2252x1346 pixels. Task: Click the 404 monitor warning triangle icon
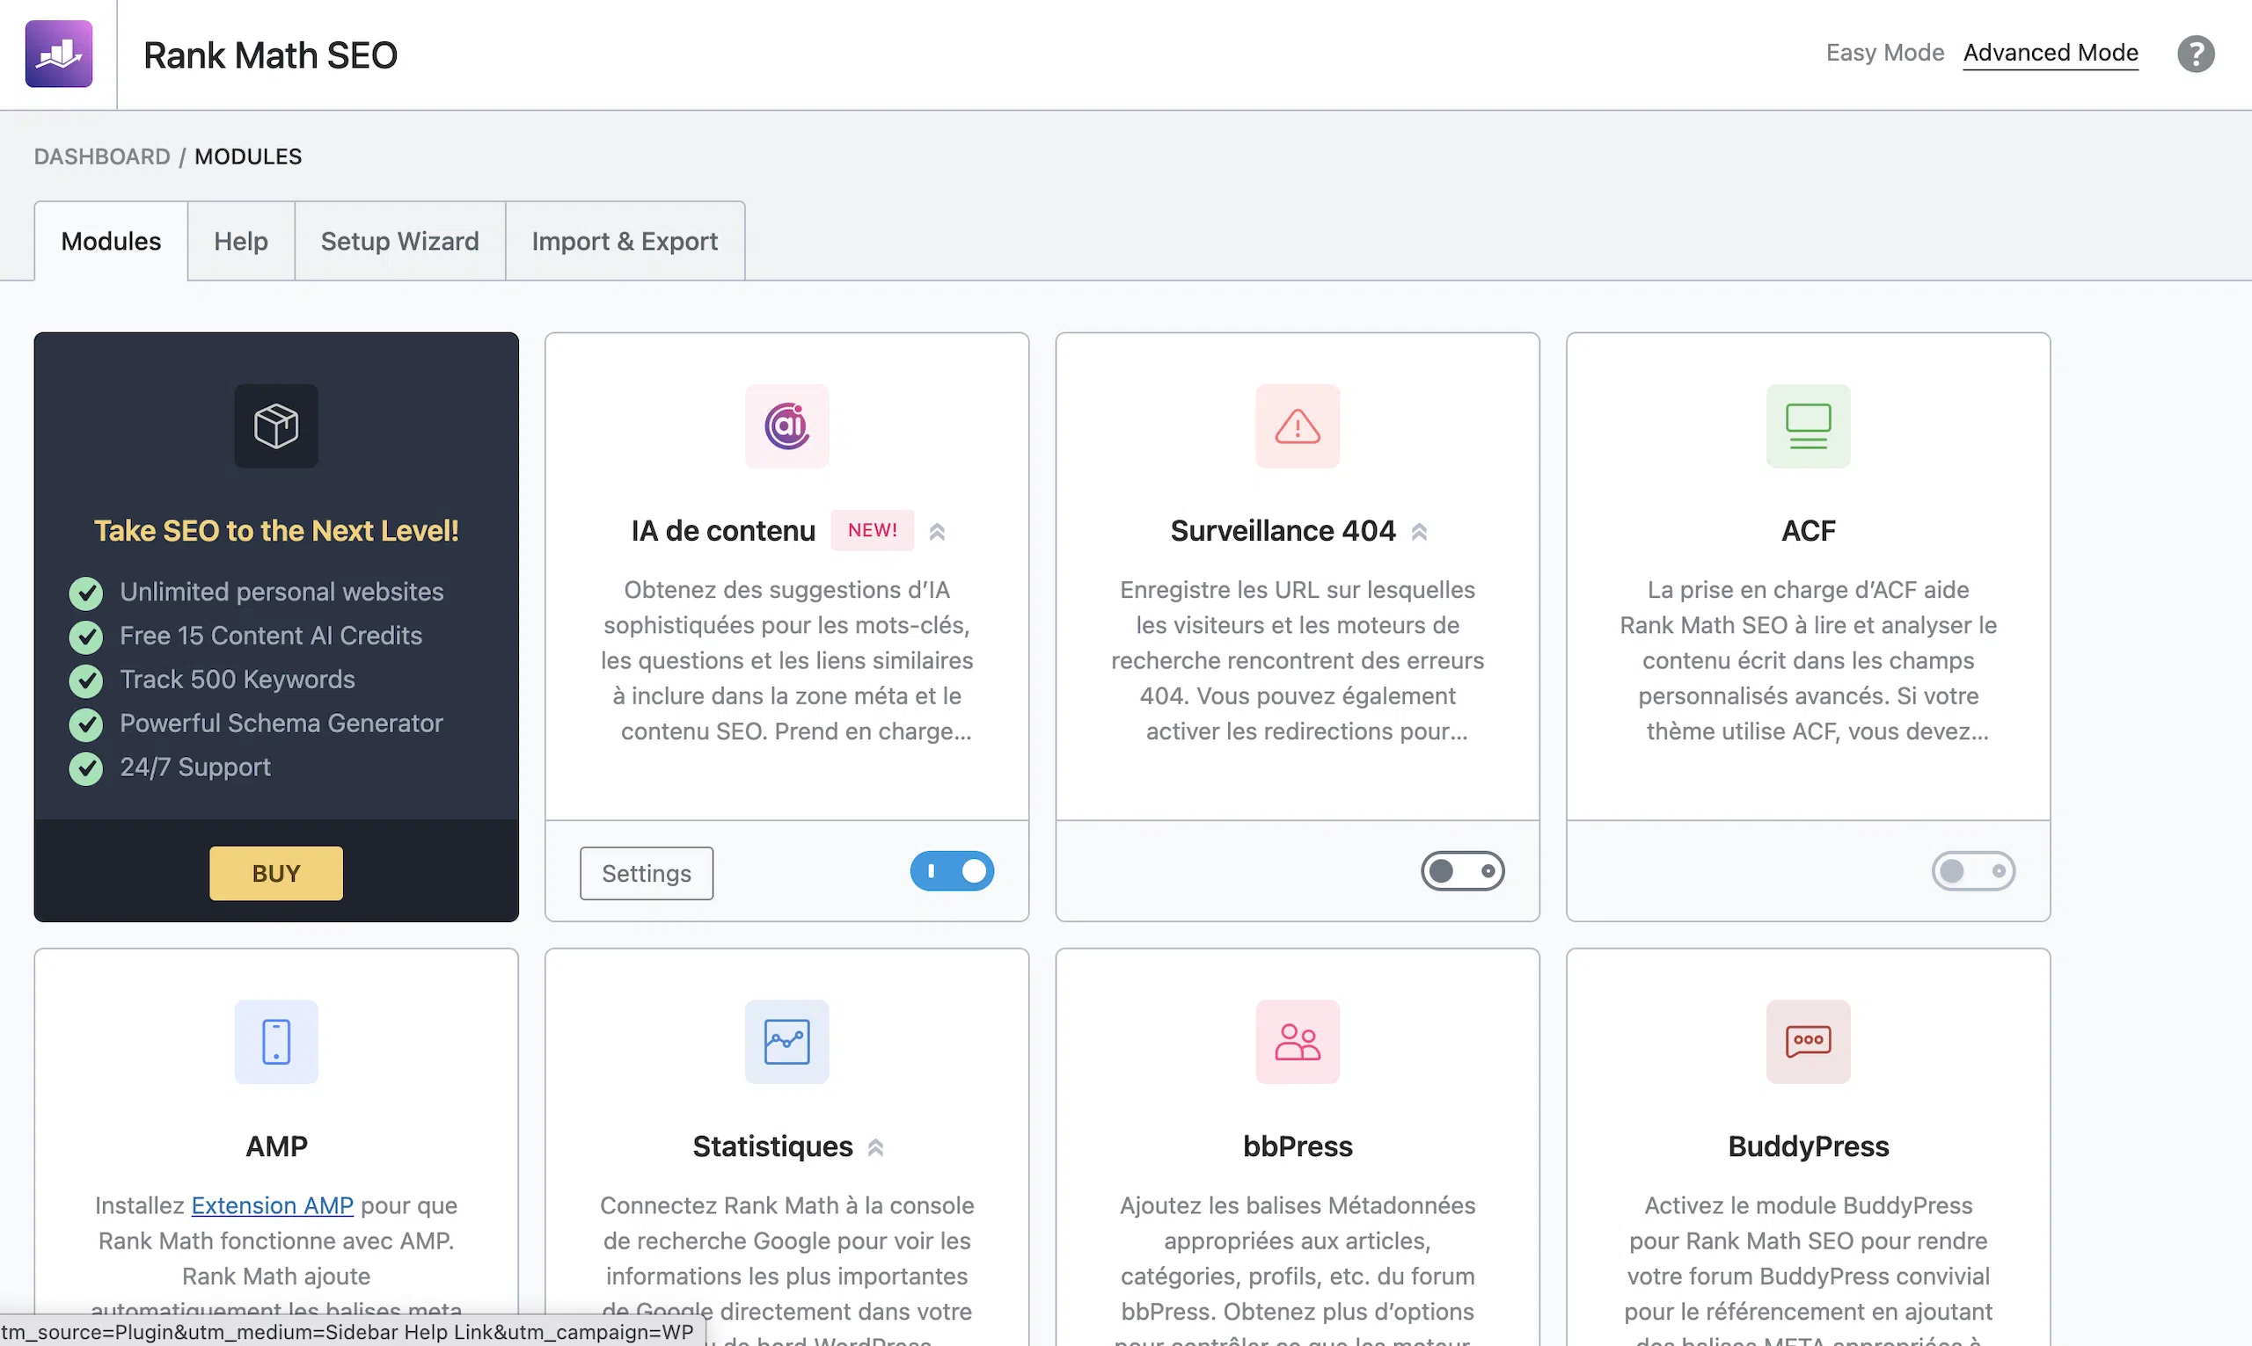pos(1297,426)
